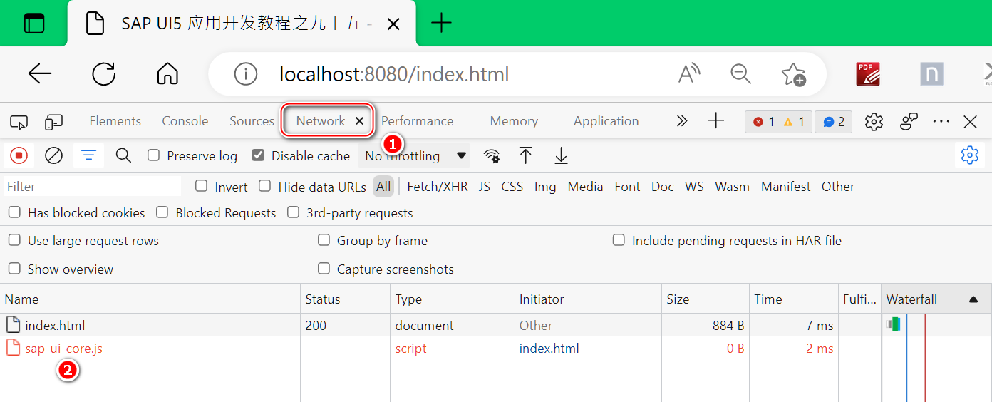992x402 pixels.
Task: Check Has blocked cookies option
Action: (x=14, y=212)
